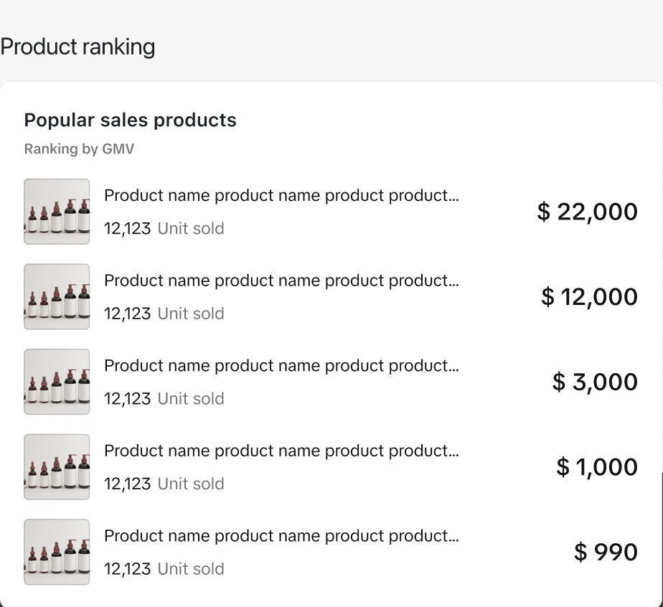The width and height of the screenshot is (663, 607).
Task: Open the product thumbnail beside the $ 22,000 row
Action: click(x=57, y=212)
